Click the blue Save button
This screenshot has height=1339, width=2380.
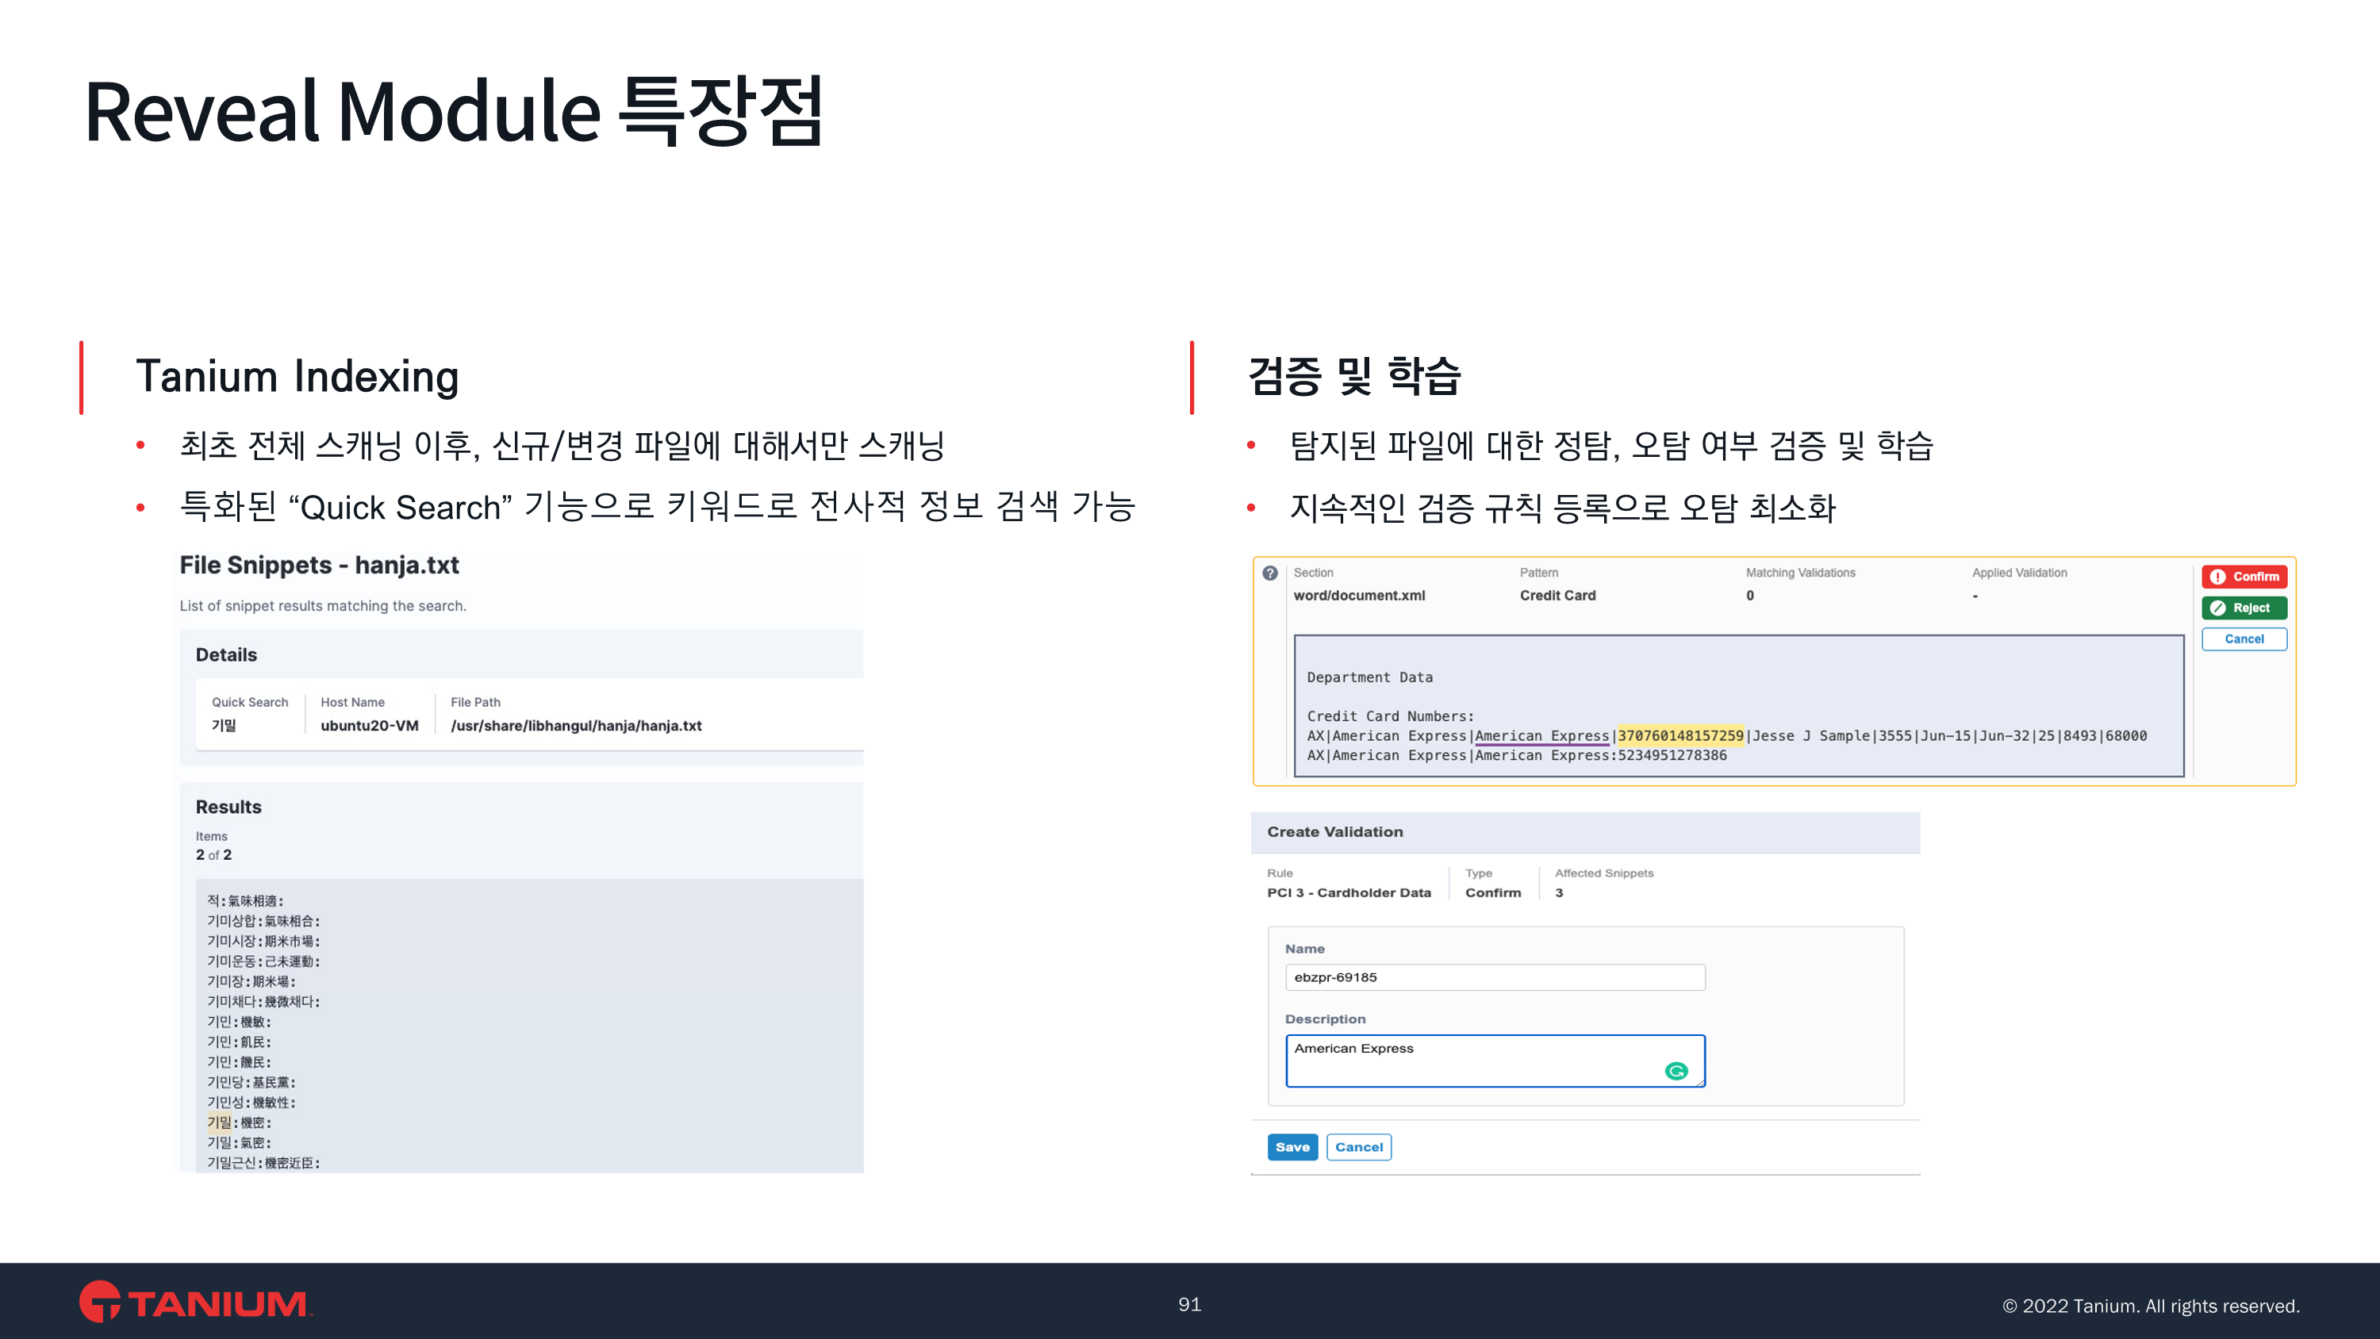1292,1147
